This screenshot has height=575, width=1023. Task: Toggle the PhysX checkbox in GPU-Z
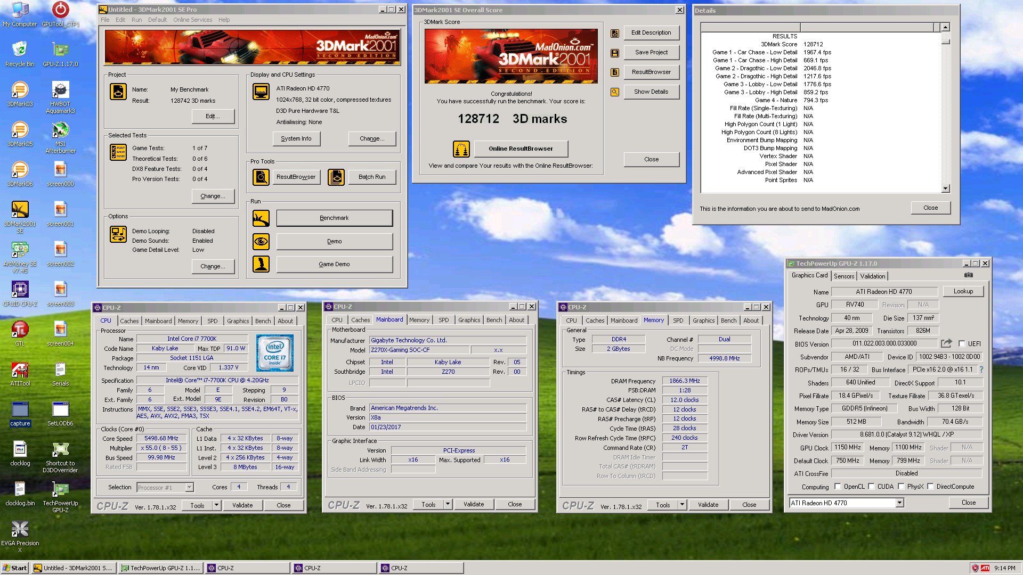pos(901,486)
